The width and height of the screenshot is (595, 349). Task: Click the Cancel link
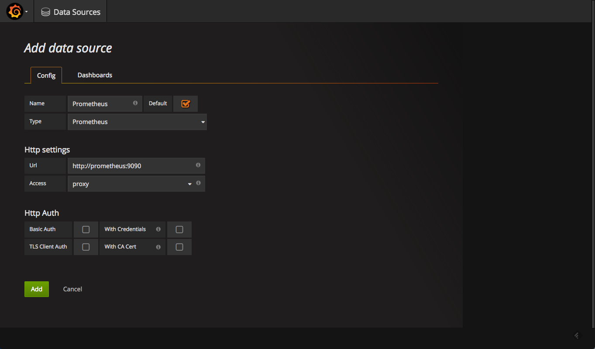click(x=72, y=289)
